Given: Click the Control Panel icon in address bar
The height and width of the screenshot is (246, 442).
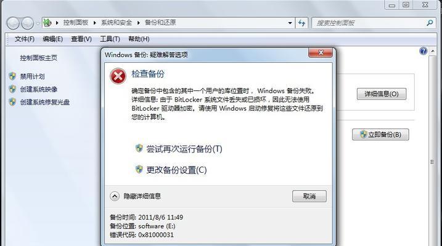Looking at the screenshot, I should pos(47,23).
